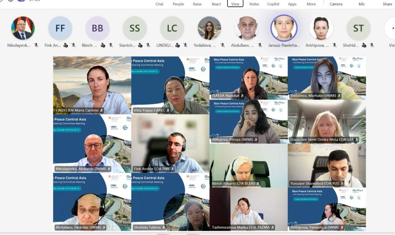Click muted mic icon beside Arkhipova avatar name
Viewport: 395px width, 235px height.
(334, 45)
